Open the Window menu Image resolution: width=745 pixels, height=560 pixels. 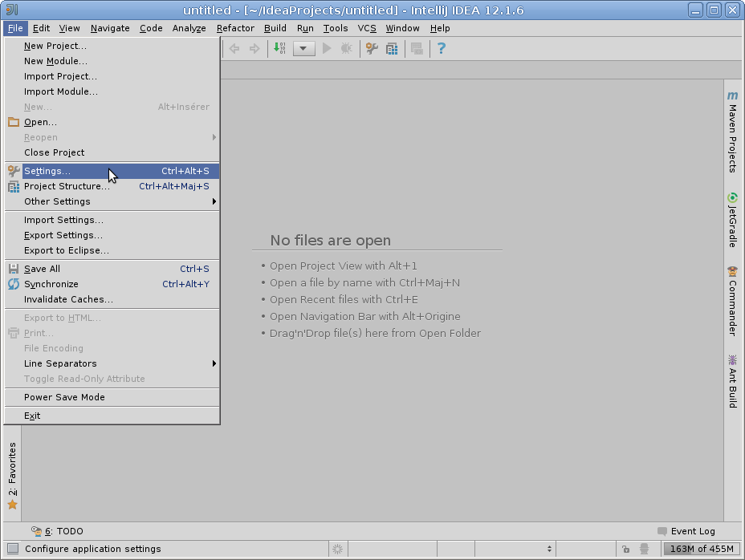pos(402,29)
